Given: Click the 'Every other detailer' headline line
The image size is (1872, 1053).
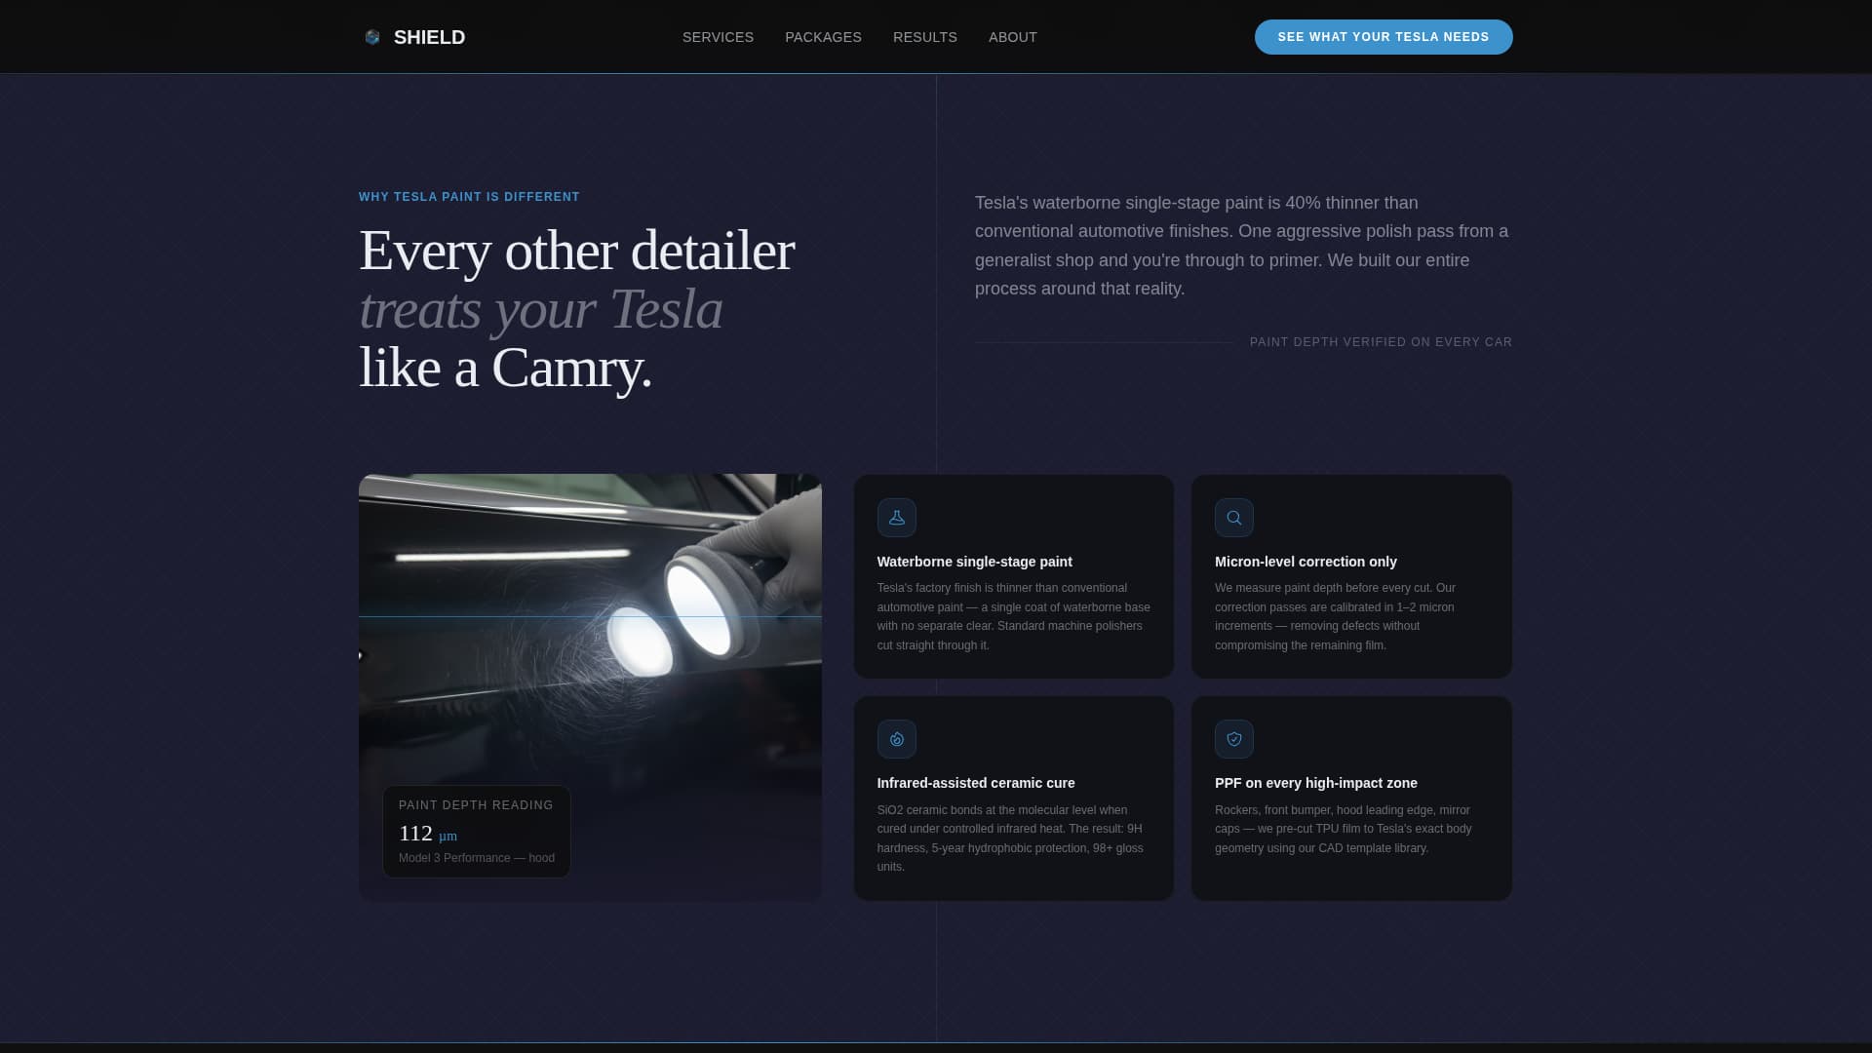Looking at the screenshot, I should click(x=576, y=251).
